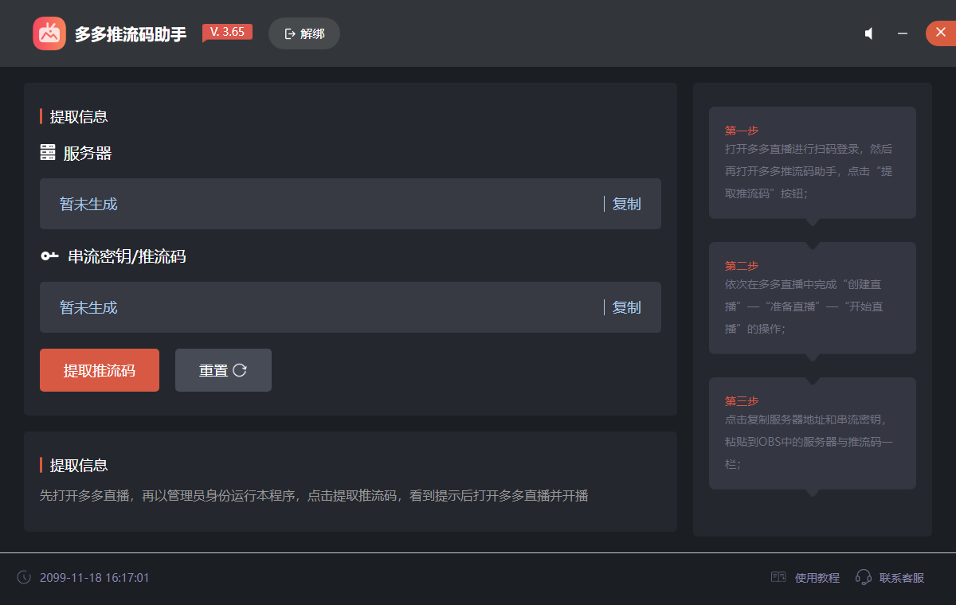The width and height of the screenshot is (956, 605).
Task: Click the 第一步 step heading
Action: [x=742, y=131]
